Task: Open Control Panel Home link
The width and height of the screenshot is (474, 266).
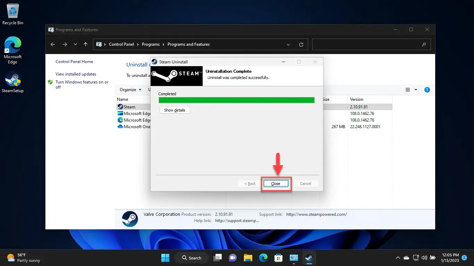Action: coord(74,62)
